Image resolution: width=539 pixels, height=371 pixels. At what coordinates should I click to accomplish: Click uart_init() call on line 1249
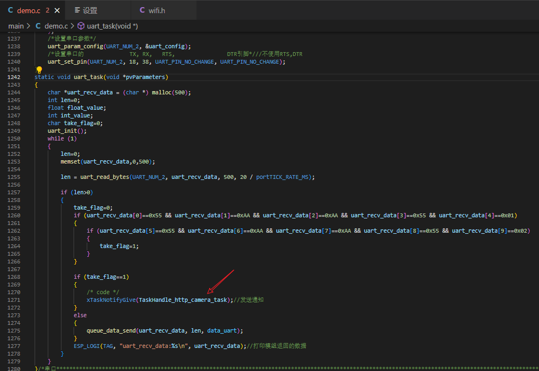pos(65,131)
